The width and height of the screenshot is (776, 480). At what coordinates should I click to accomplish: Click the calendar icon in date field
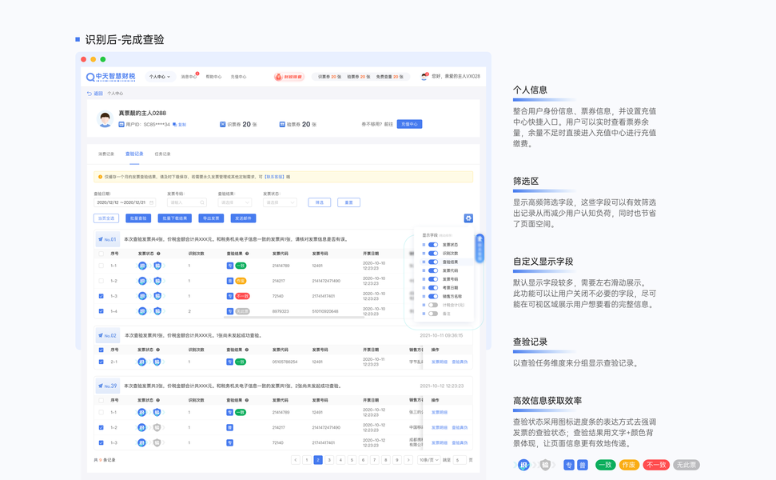(151, 202)
